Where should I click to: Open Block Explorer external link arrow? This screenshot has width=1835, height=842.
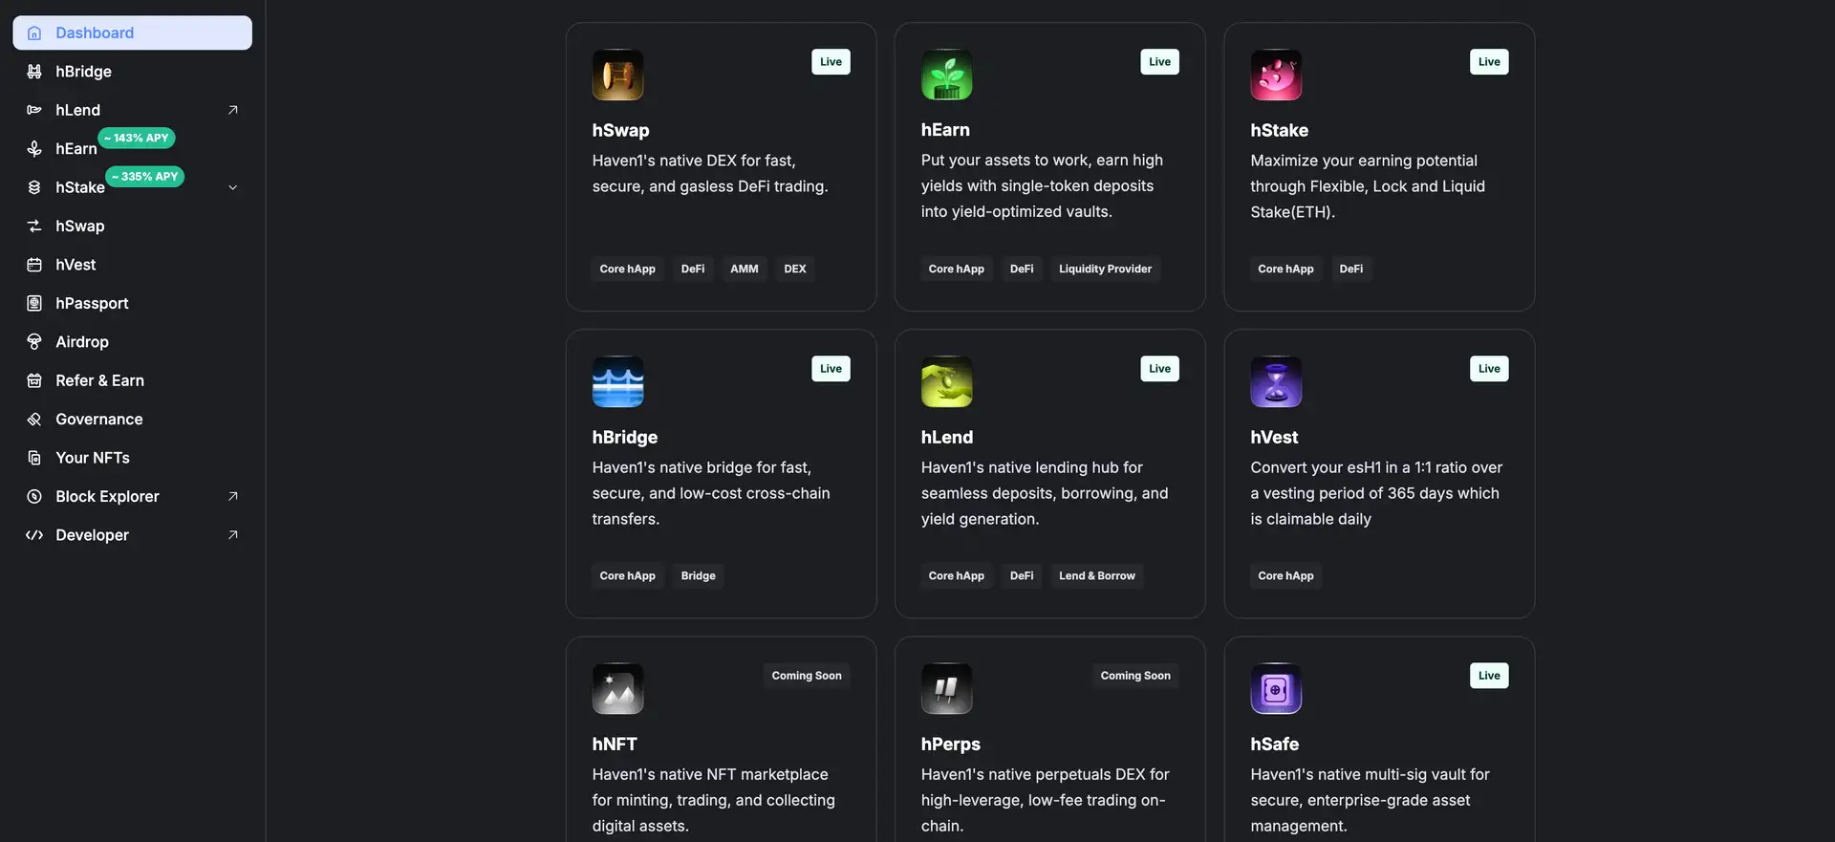tap(232, 496)
